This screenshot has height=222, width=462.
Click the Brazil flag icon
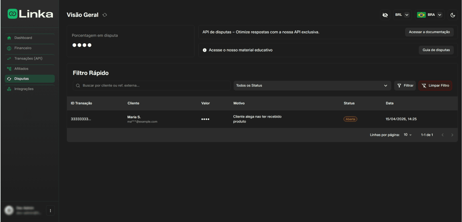pyautogui.click(x=421, y=15)
